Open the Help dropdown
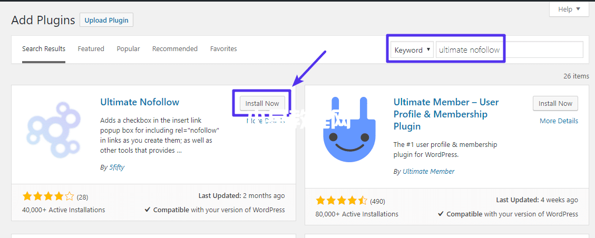This screenshot has height=238, width=595. [x=569, y=9]
